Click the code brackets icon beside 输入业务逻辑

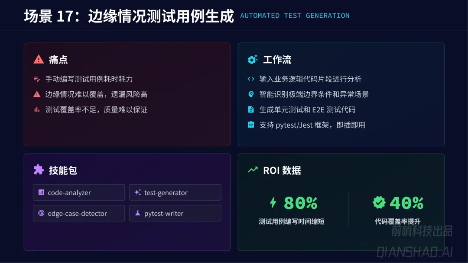pos(250,79)
